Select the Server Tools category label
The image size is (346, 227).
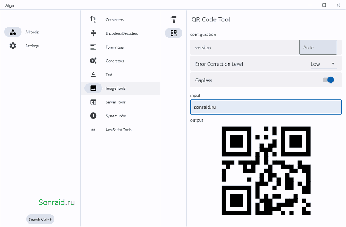point(115,102)
